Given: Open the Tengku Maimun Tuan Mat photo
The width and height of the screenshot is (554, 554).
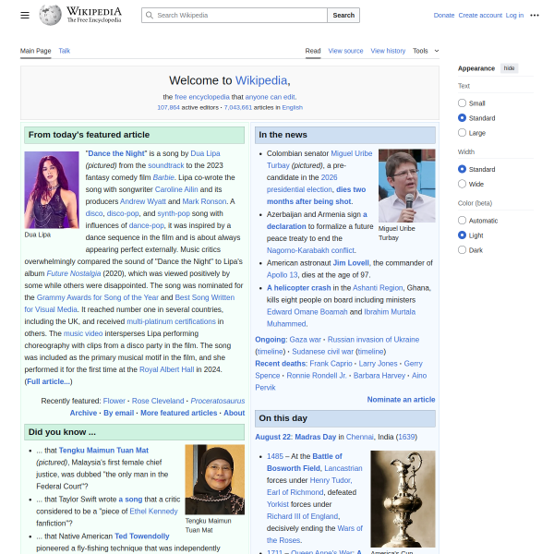Looking at the screenshot, I should (x=215, y=479).
